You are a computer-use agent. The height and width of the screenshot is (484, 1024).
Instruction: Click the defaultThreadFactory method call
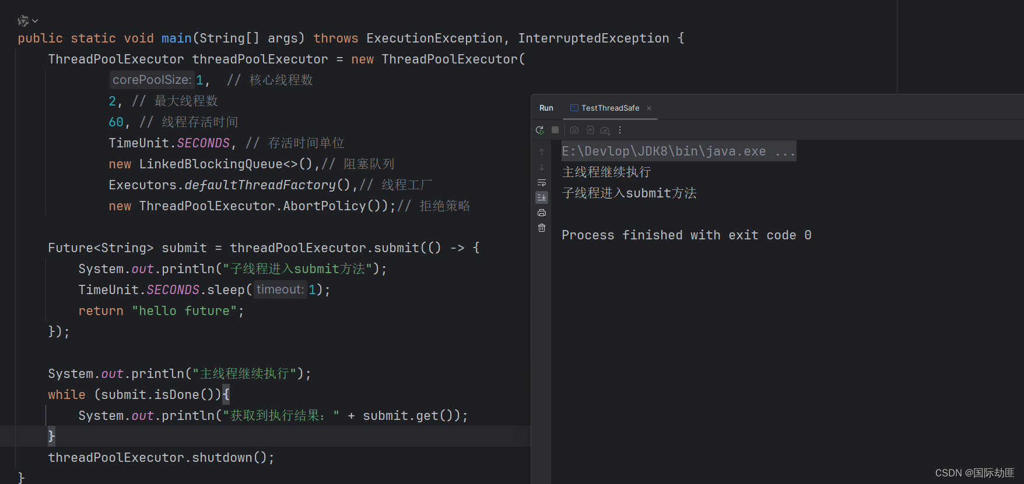coord(260,185)
